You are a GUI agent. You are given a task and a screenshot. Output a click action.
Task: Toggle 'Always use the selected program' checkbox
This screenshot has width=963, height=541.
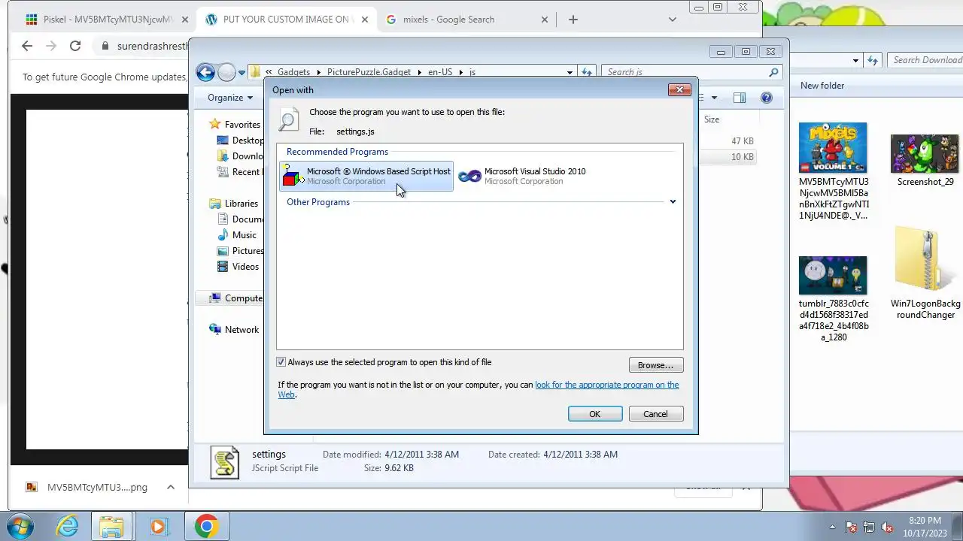pos(281,362)
